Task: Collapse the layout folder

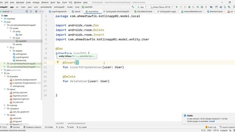Action: (x=5, y=89)
